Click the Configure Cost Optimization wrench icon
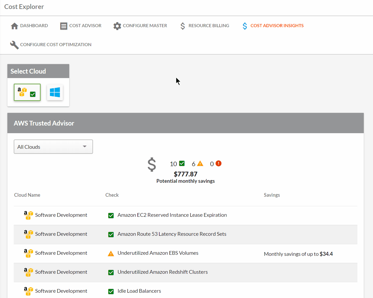 tap(14, 45)
